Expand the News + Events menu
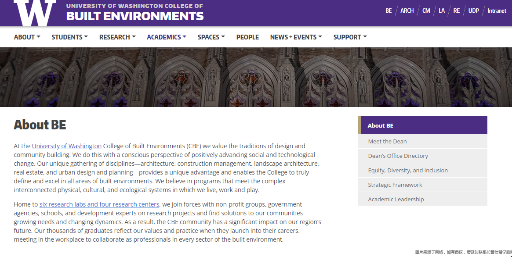Screen dimensions: 512x257 pyautogui.click(x=296, y=37)
